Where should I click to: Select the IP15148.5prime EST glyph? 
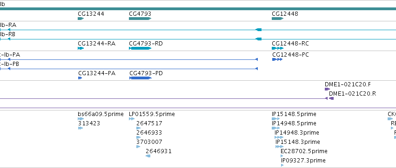[x=276, y=119]
